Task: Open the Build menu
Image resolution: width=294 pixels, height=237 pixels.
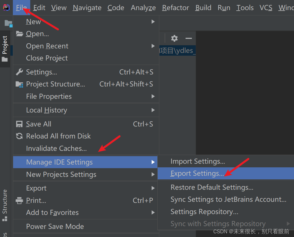Action: (x=203, y=8)
